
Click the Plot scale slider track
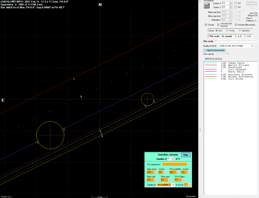pyautogui.click(x=236, y=41)
